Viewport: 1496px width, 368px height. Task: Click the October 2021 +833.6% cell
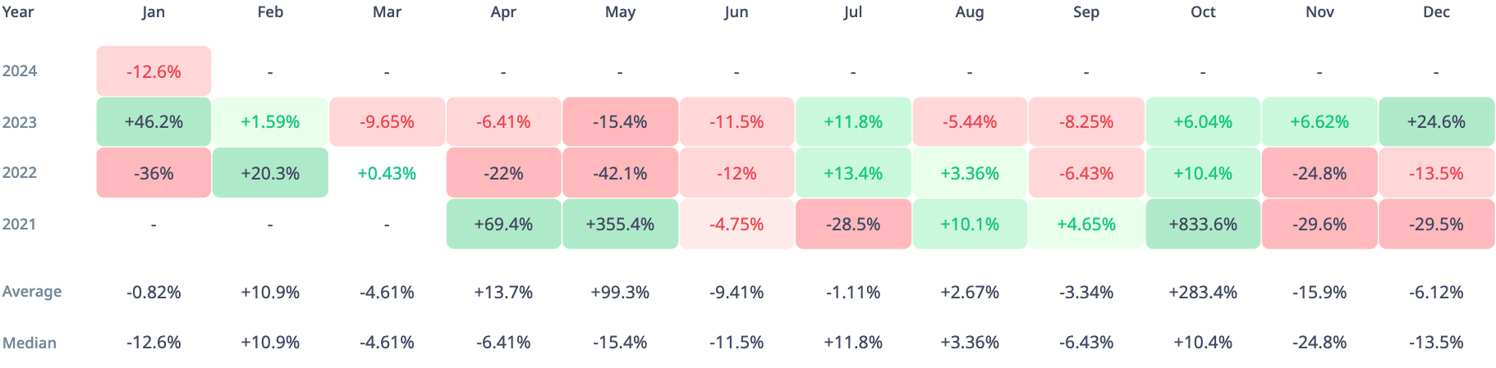(x=1203, y=224)
